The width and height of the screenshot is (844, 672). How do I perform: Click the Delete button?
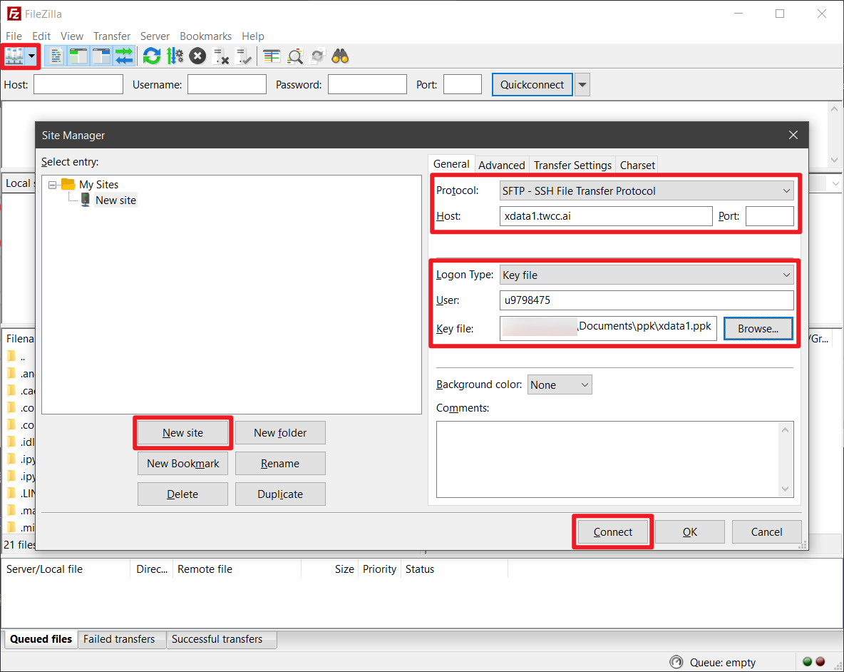(183, 494)
